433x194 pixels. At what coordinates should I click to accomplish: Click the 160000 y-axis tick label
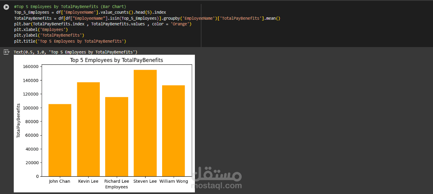tap(30, 66)
